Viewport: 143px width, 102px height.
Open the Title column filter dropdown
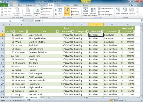58,32
